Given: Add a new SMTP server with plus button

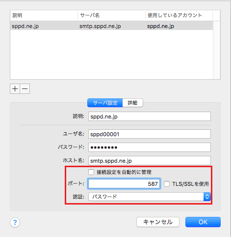Looking at the screenshot, I should (15, 89).
